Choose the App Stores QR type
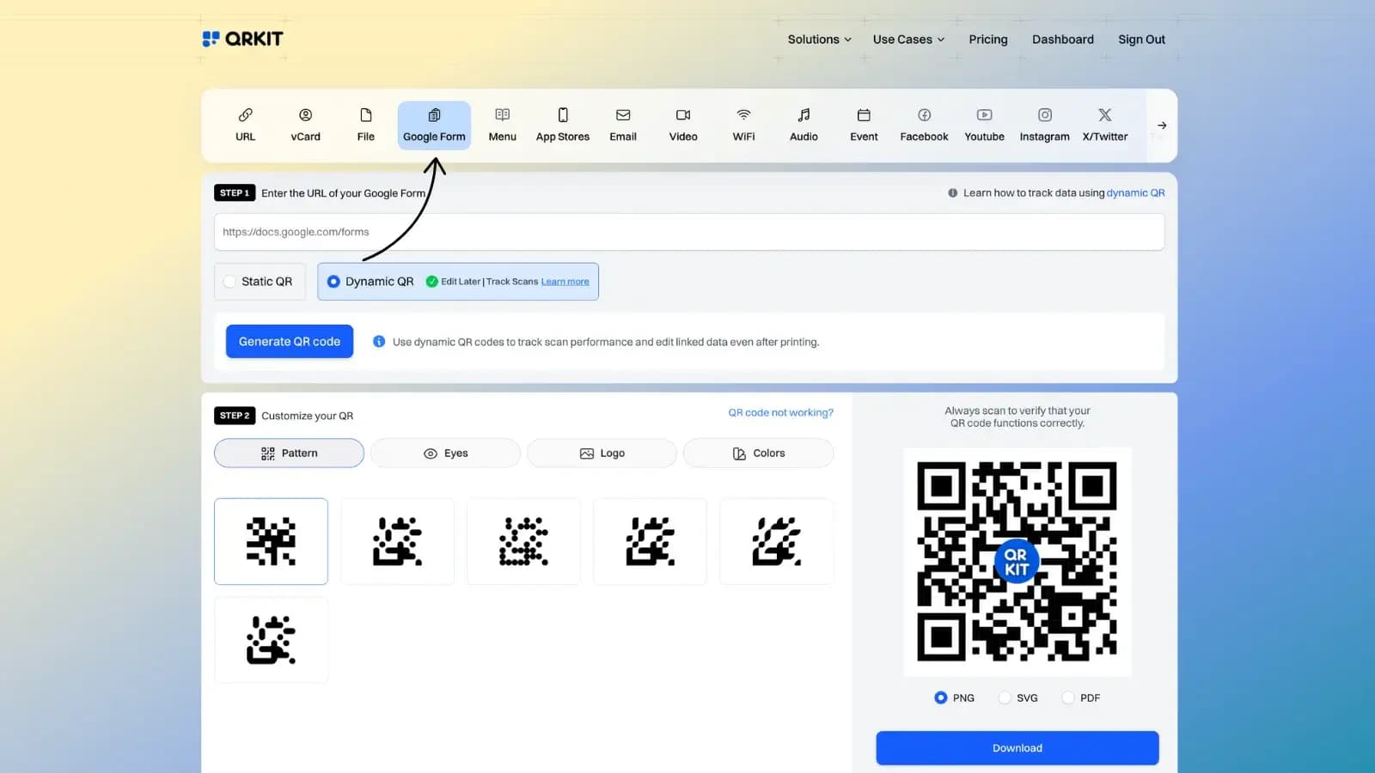The width and height of the screenshot is (1375, 773). (x=562, y=125)
